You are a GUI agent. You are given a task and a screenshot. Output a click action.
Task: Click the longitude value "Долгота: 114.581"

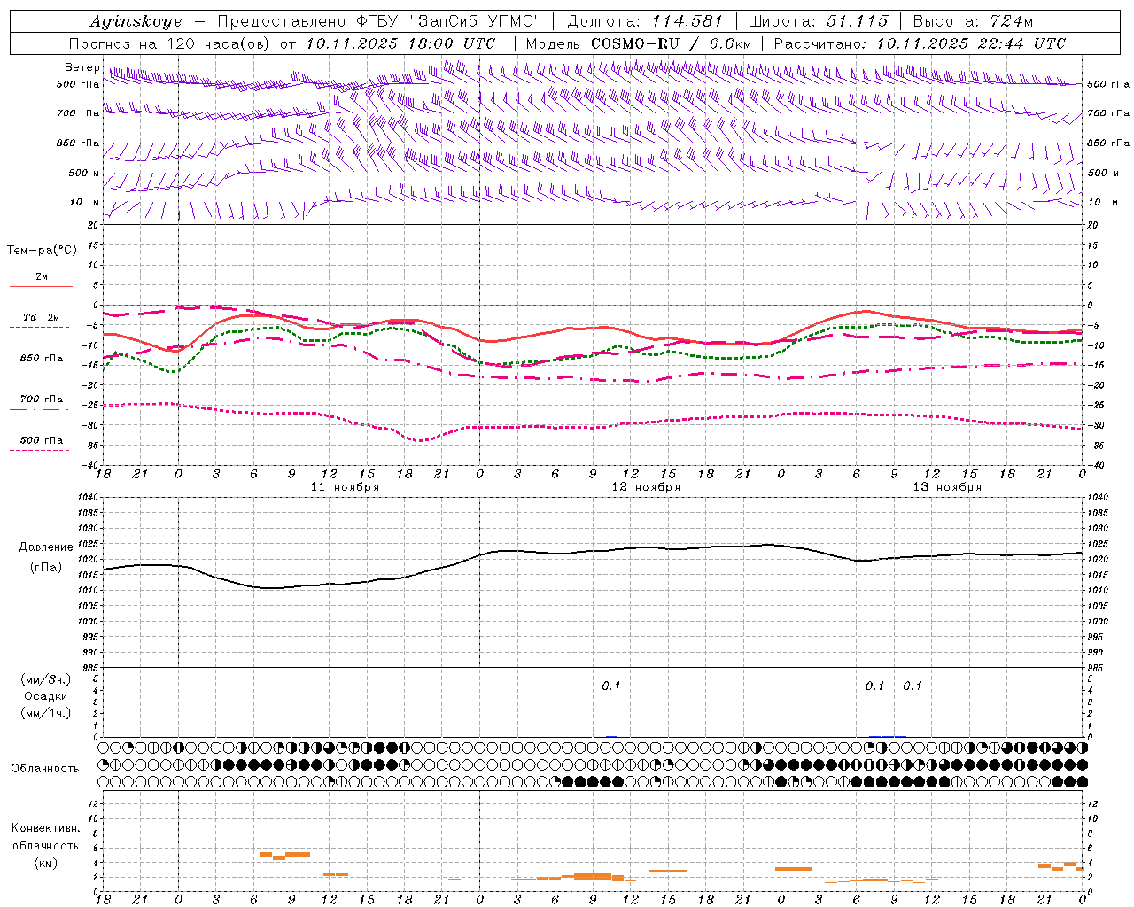click(645, 21)
